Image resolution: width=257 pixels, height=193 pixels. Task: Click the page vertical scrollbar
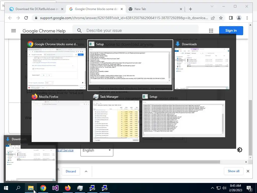[250, 128]
